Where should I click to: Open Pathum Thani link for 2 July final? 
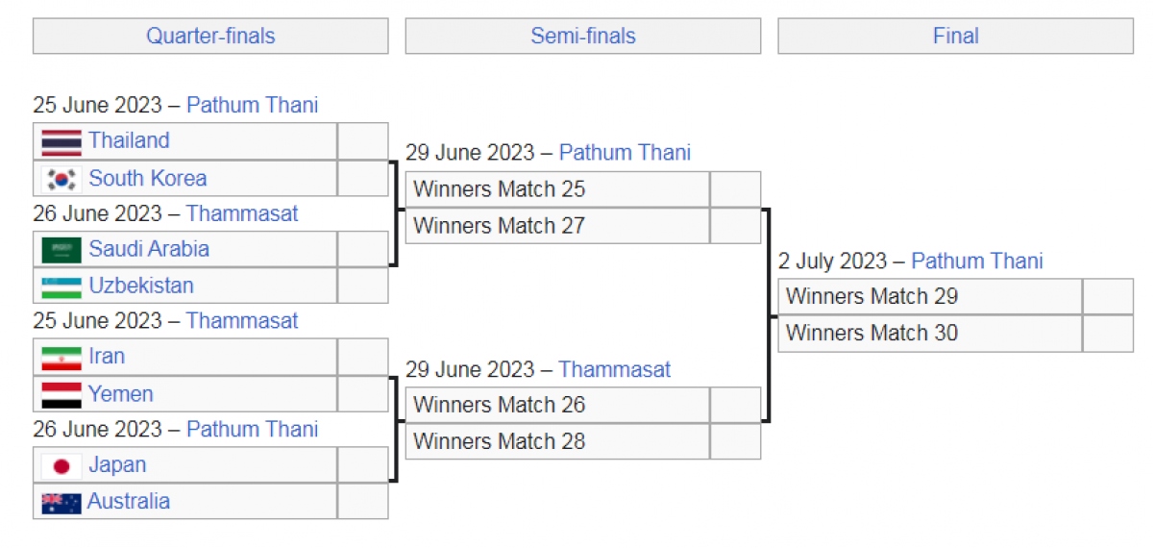click(x=977, y=261)
